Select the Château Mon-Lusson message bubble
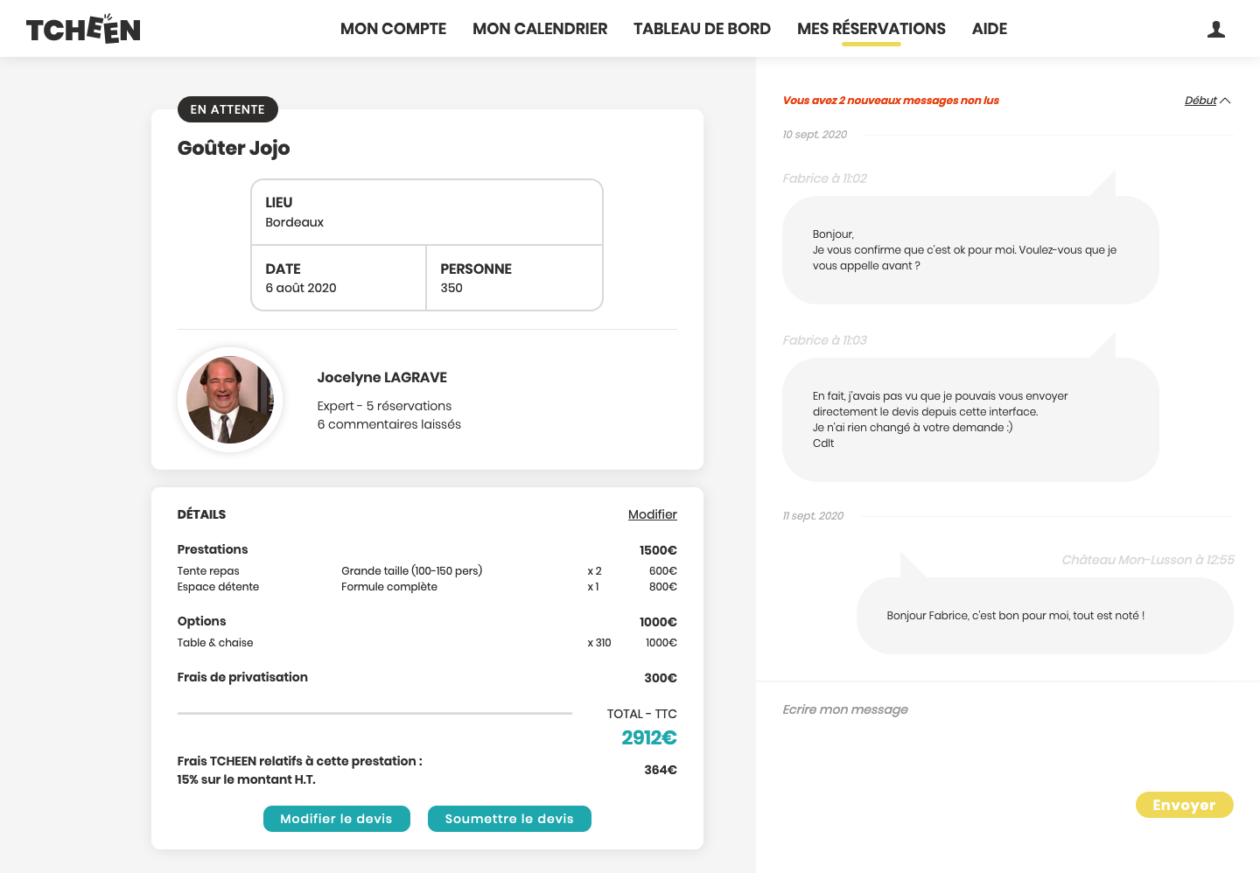Viewport: 1260px width, 873px height. point(1045,616)
